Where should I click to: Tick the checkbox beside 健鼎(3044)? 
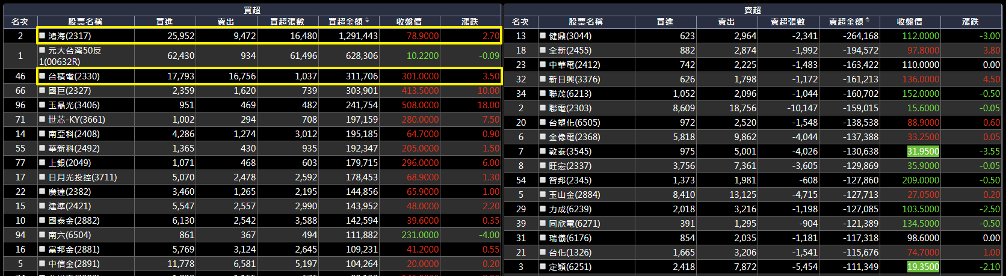coord(543,35)
